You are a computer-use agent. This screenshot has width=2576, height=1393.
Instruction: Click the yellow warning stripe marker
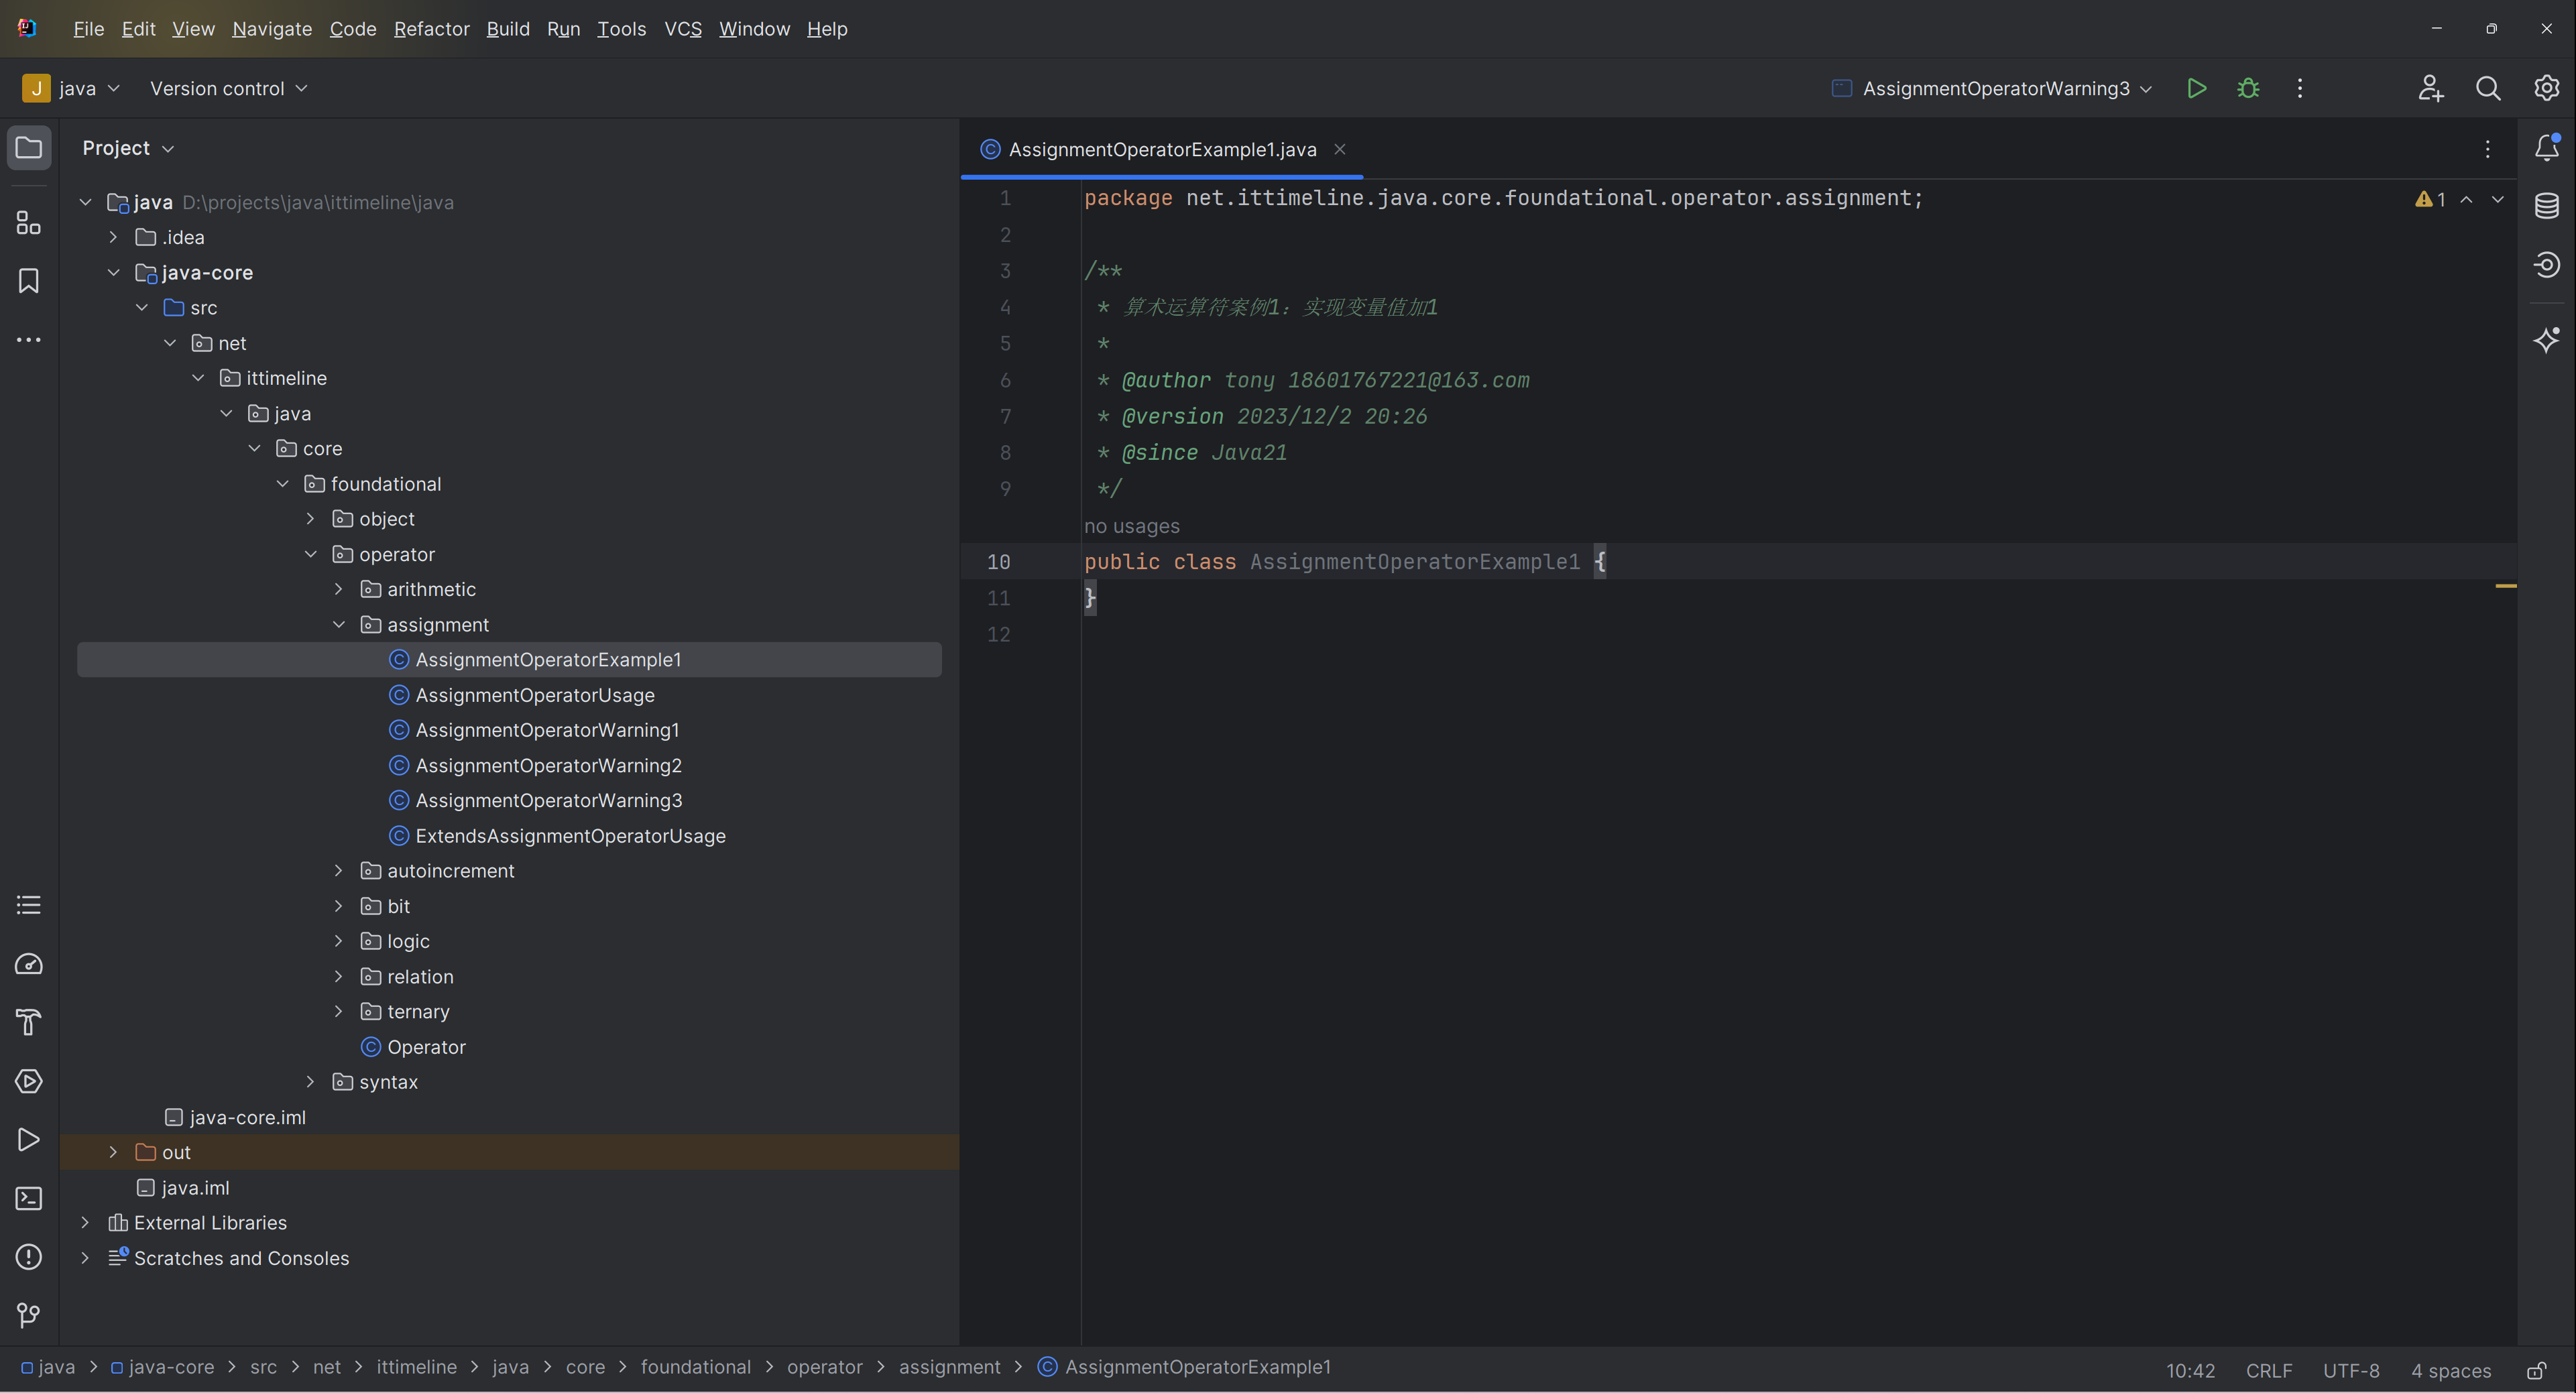point(2506,585)
